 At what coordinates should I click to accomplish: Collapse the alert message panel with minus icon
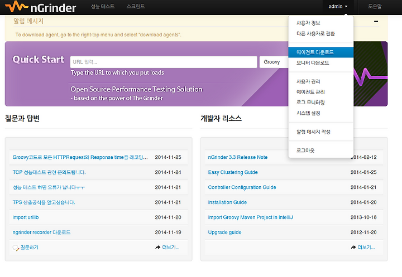pos(376,21)
